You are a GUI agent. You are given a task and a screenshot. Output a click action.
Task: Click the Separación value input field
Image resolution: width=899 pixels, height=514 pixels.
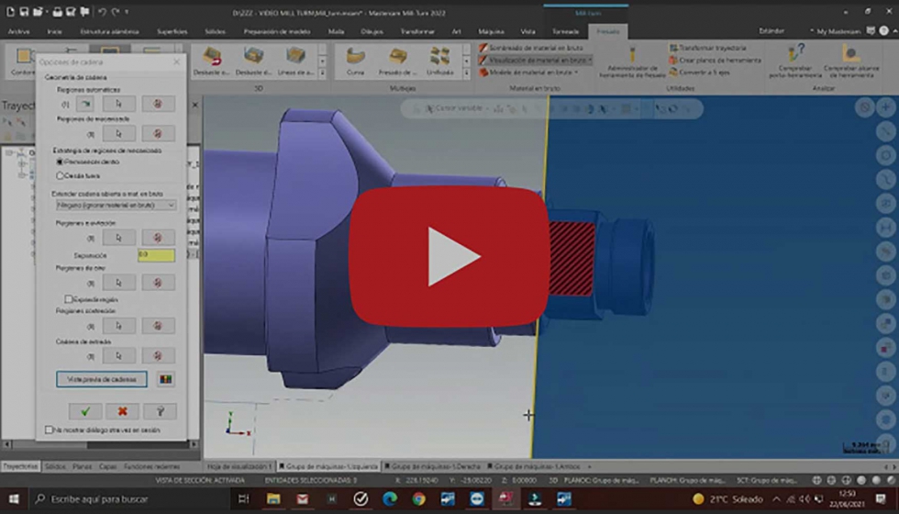155,254
